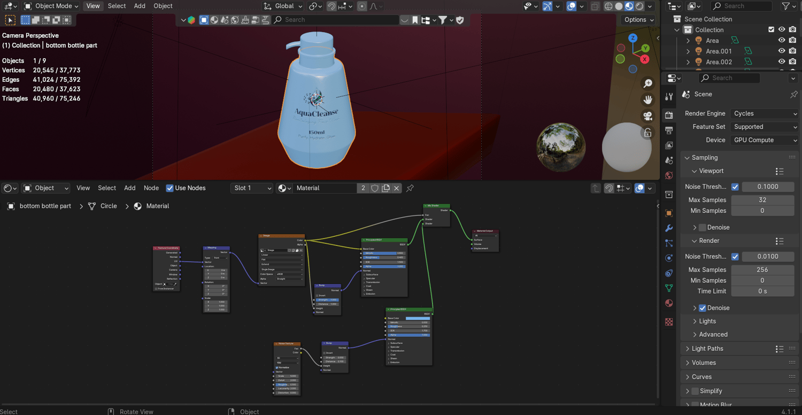
Task: Open the Tool properties tab
Action: 669,96
